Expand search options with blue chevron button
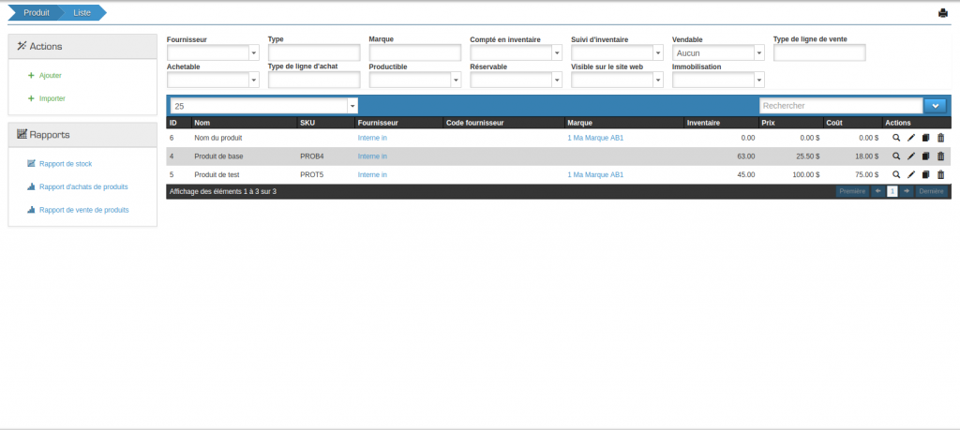This screenshot has width=960, height=430. 935,106
